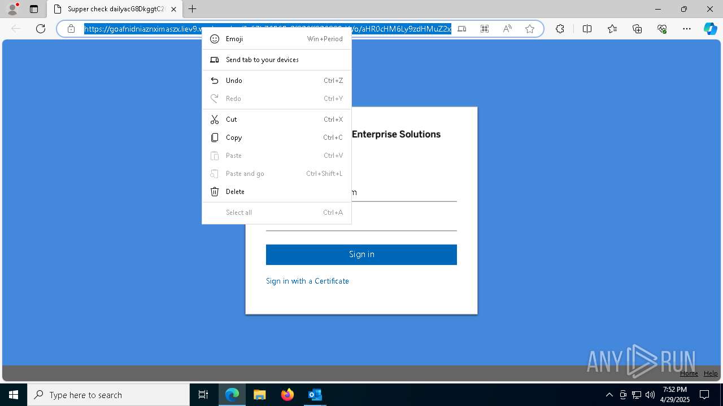Click the blue Sign in button
Screen dimensions: 723x406
pos(361,254)
